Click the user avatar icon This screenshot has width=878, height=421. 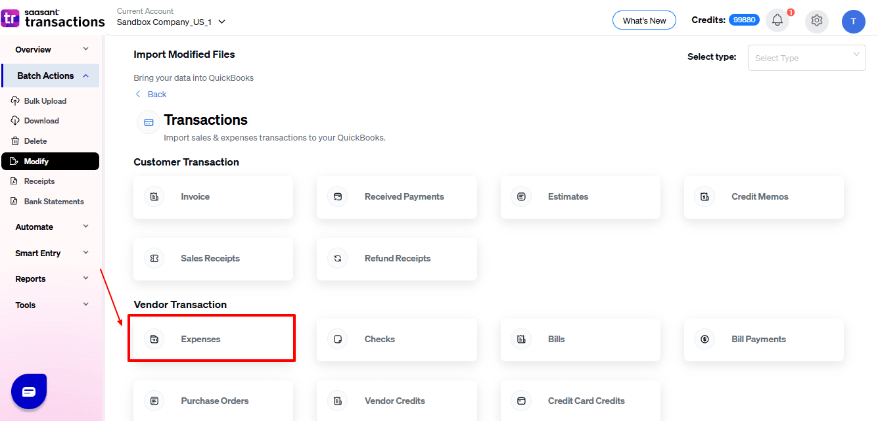853,21
